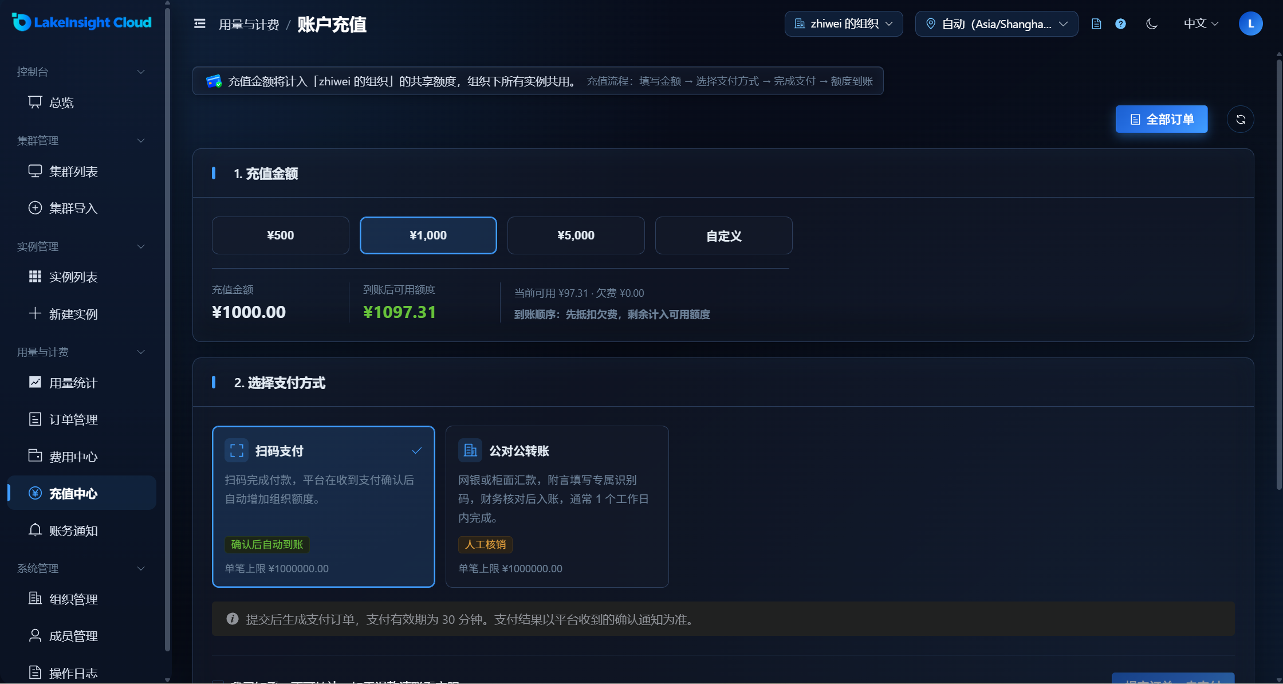Select the 扫码支付 payment method card
This screenshot has height=684, width=1283.
click(x=324, y=506)
